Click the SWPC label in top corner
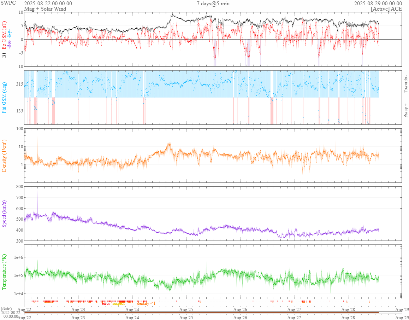The height and width of the screenshot is (320, 409). 8,3
